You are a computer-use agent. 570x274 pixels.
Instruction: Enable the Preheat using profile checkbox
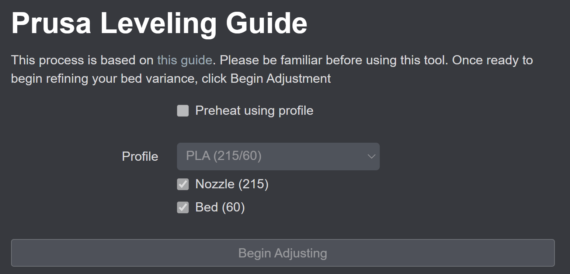(x=183, y=111)
